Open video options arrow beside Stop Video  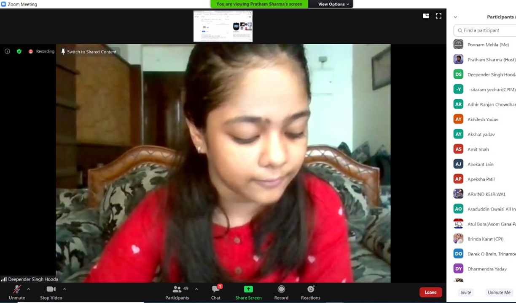coord(64,289)
